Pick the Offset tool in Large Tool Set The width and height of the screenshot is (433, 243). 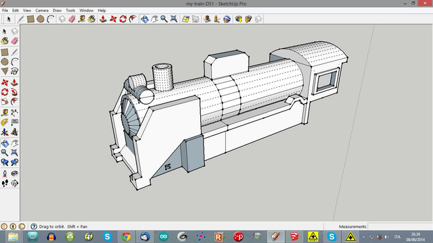[x=15, y=102]
